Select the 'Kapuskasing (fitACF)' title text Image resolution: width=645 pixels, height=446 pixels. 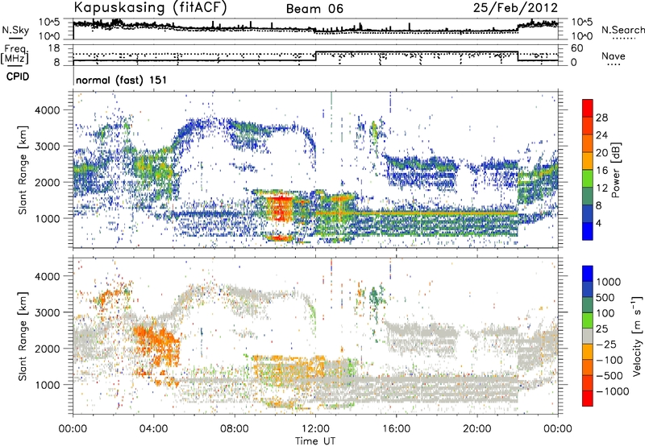pyautogui.click(x=150, y=7)
